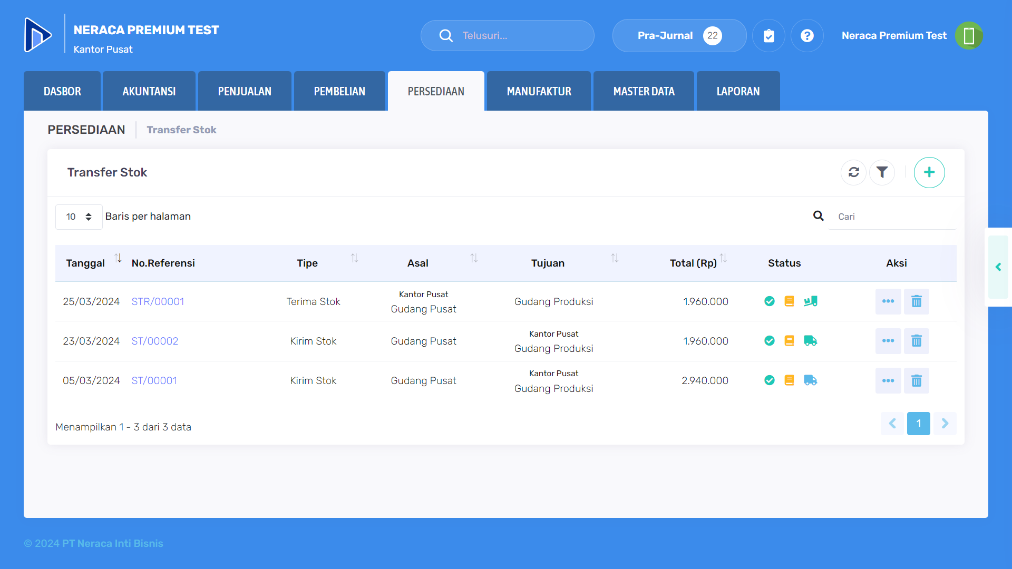Open more actions for STR/00001
1012x569 pixels.
coord(888,301)
